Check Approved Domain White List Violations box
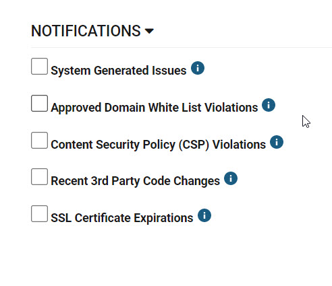 pos(39,104)
